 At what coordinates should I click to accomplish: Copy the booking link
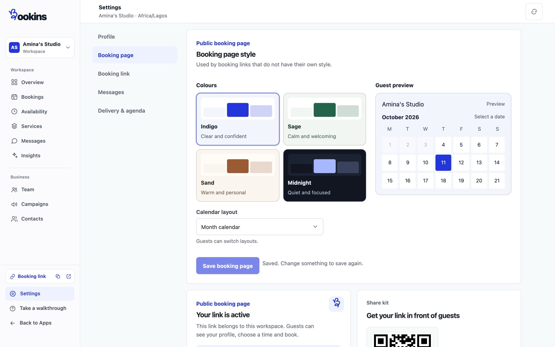tap(58, 276)
